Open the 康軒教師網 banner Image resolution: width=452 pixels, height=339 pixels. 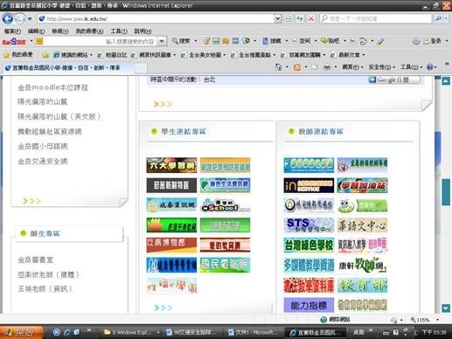[x=362, y=265]
